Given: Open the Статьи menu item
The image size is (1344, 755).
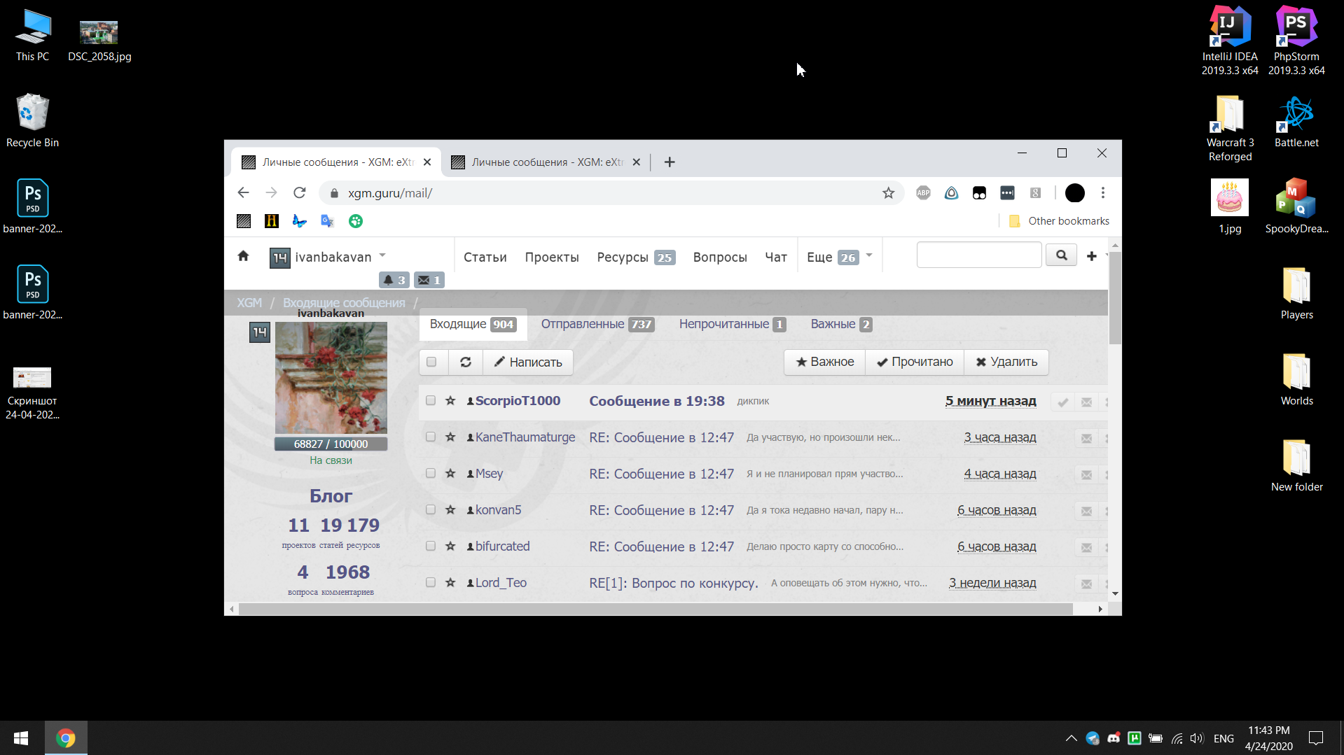Looking at the screenshot, I should [485, 257].
